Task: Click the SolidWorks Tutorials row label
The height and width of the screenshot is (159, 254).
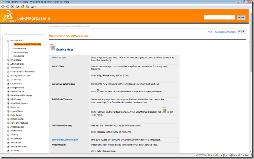Action: click(62, 100)
